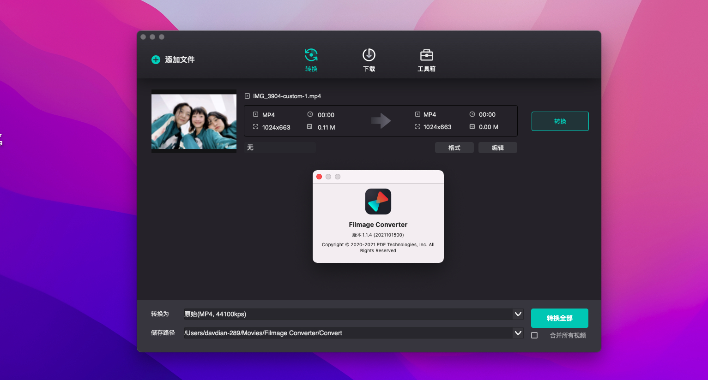Click the Filmage Converter title text
This screenshot has height=380, width=708.
pyautogui.click(x=378, y=225)
